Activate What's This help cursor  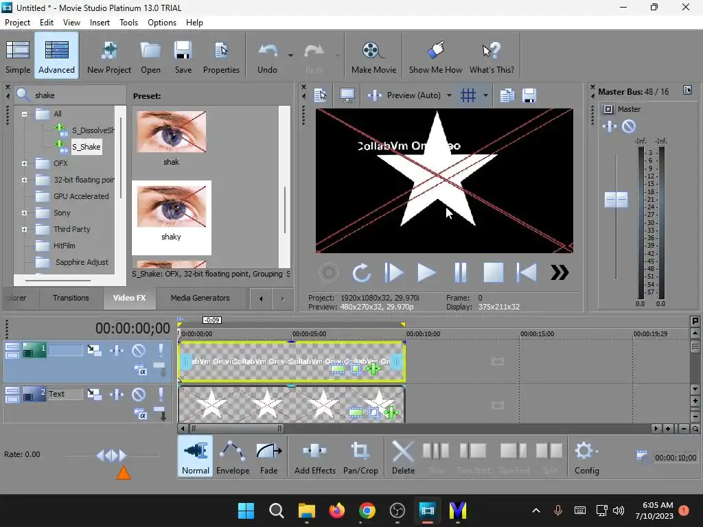click(x=492, y=56)
